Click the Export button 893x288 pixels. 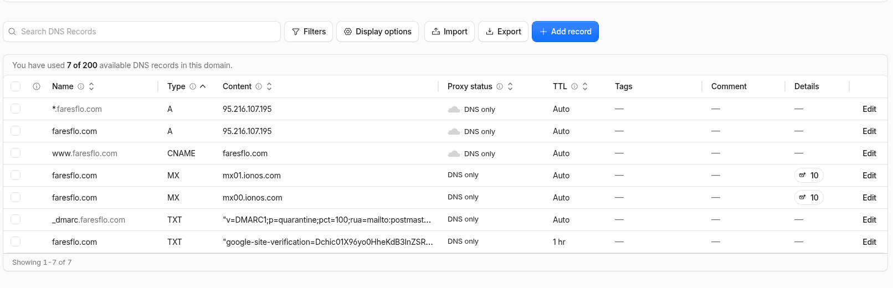click(503, 32)
